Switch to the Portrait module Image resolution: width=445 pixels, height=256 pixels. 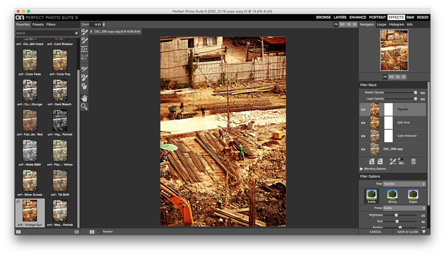pyautogui.click(x=377, y=17)
